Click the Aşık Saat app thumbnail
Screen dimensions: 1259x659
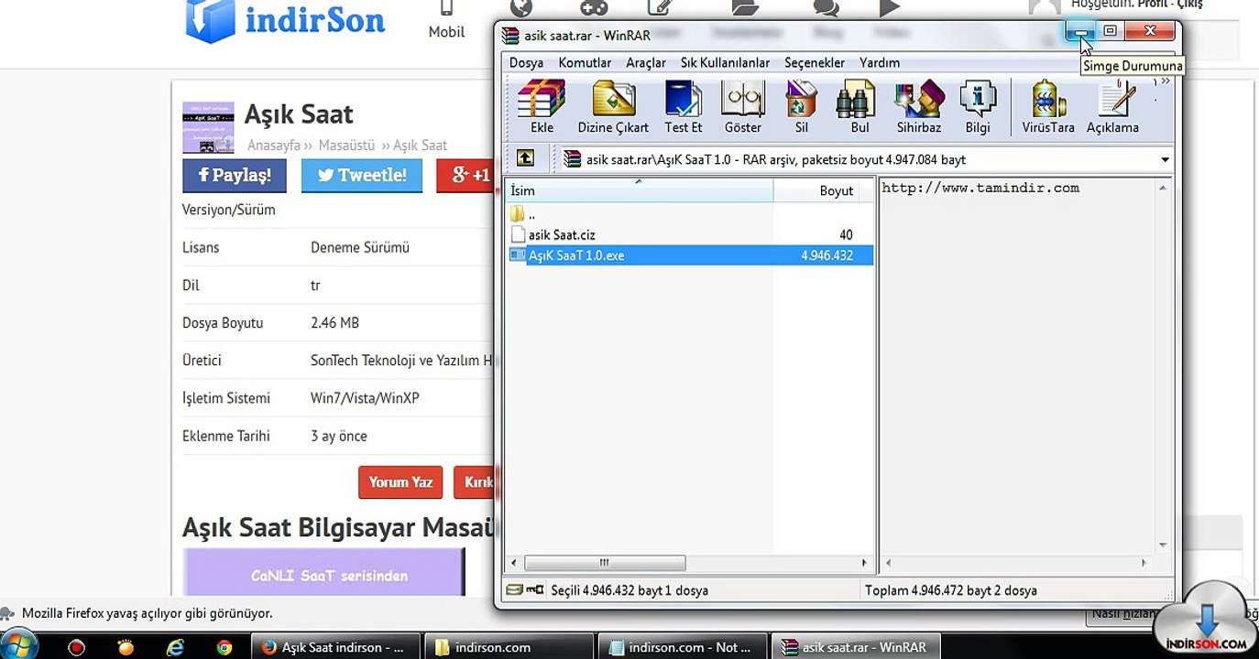tap(208, 127)
